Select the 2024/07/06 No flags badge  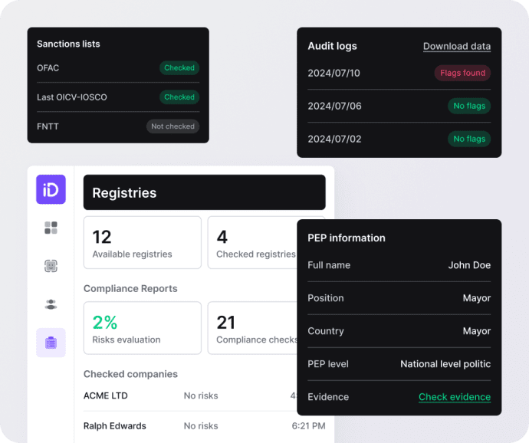click(x=469, y=106)
